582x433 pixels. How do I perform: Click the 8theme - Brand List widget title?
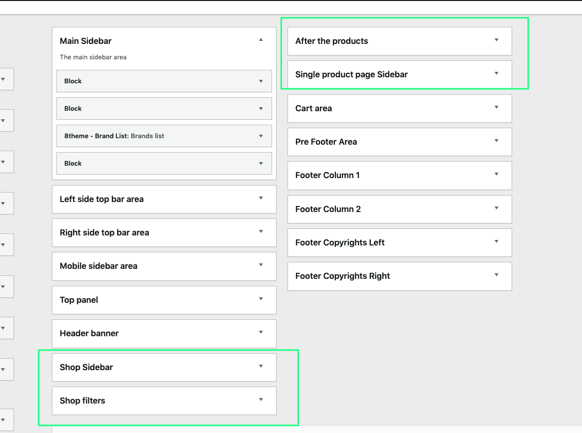[114, 136]
